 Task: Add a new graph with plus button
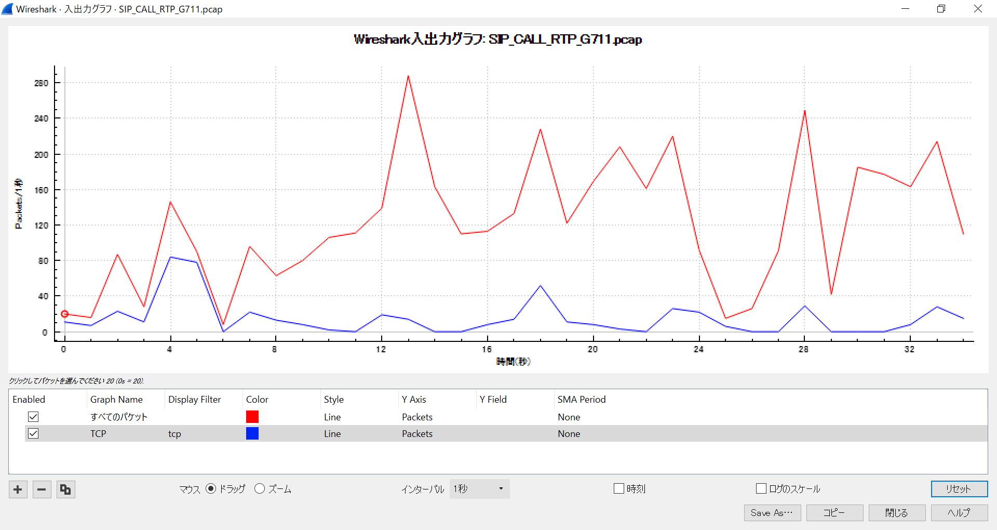pyautogui.click(x=18, y=489)
